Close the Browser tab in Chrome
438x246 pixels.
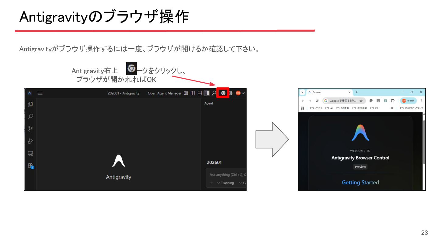pyautogui.click(x=349, y=92)
